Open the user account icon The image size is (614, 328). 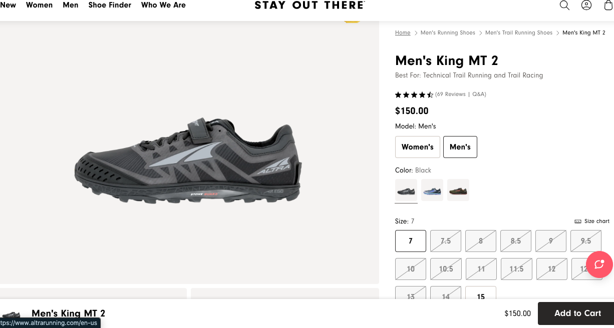click(x=586, y=5)
